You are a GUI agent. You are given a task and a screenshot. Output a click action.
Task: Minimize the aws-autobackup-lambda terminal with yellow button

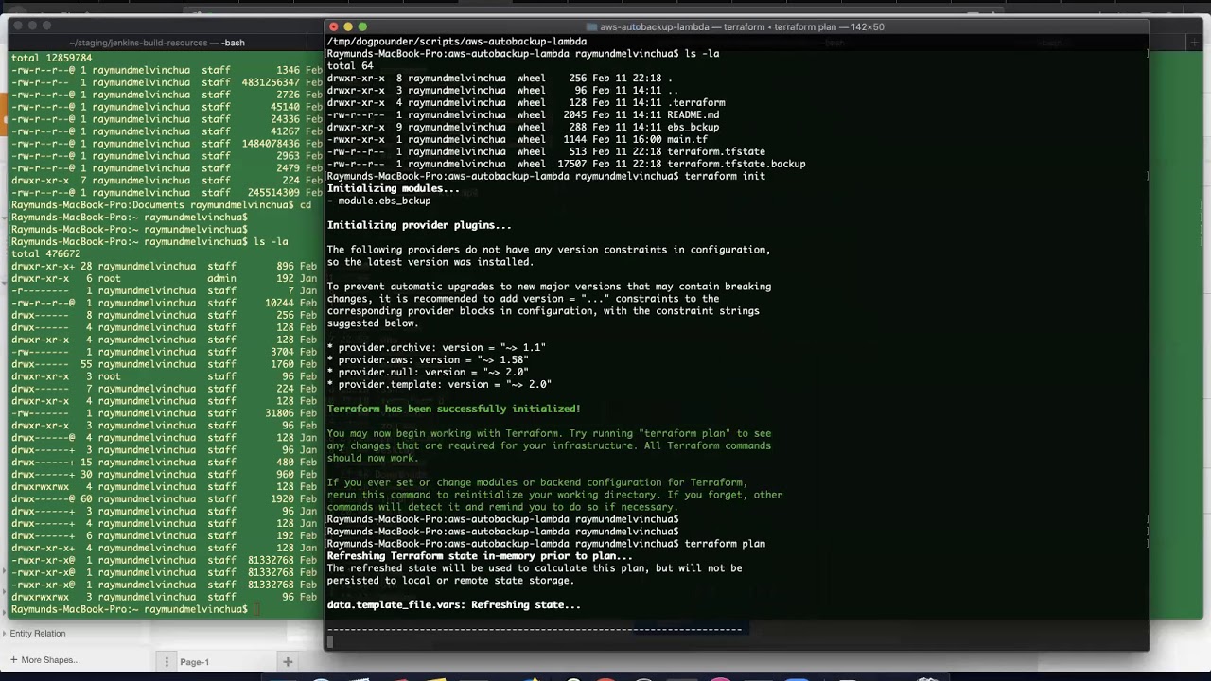pos(347,27)
